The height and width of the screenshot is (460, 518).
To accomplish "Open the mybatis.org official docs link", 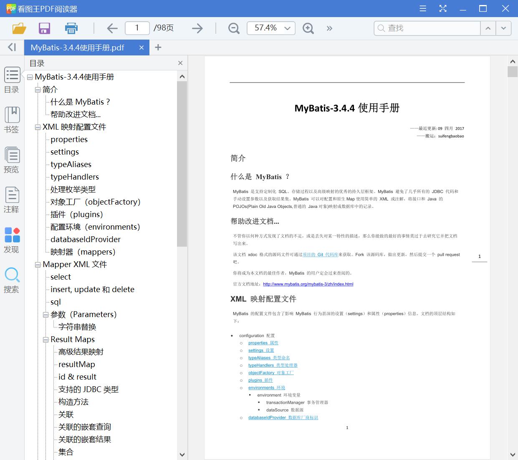I will tap(308, 284).
